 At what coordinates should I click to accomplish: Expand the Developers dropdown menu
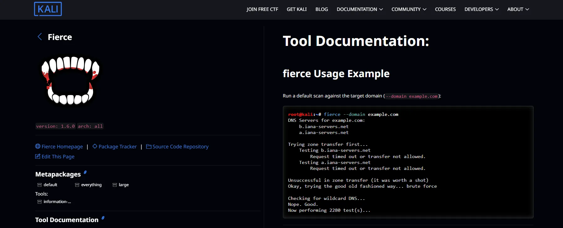coord(481,9)
